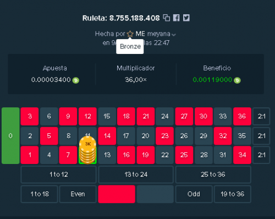Open the meyana user dropdown chevron
Screen dimensions: 275x219
pos(174,35)
